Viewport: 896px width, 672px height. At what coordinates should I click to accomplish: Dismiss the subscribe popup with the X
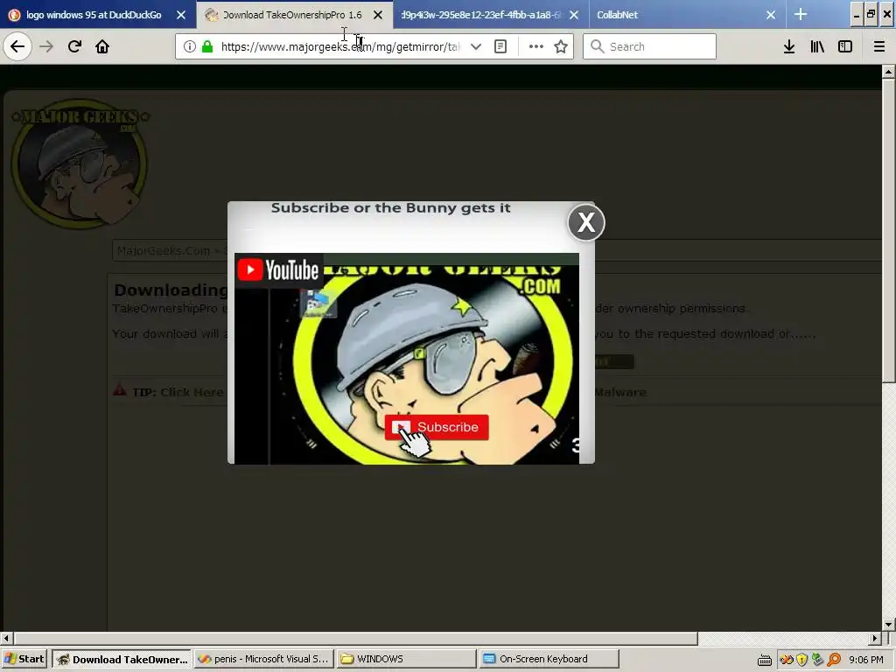585,222
